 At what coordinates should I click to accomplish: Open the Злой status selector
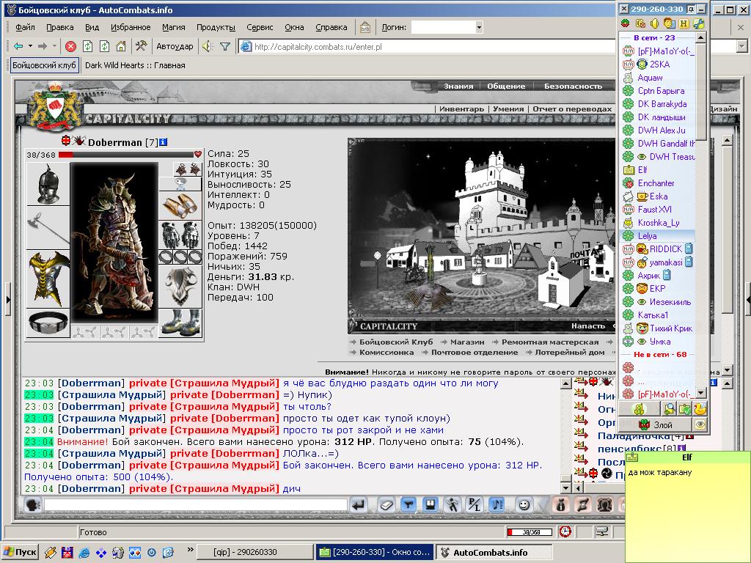coord(655,424)
